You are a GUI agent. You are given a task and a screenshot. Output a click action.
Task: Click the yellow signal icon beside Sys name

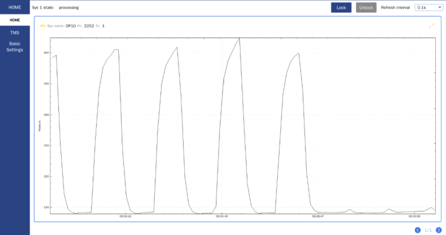(x=42, y=26)
